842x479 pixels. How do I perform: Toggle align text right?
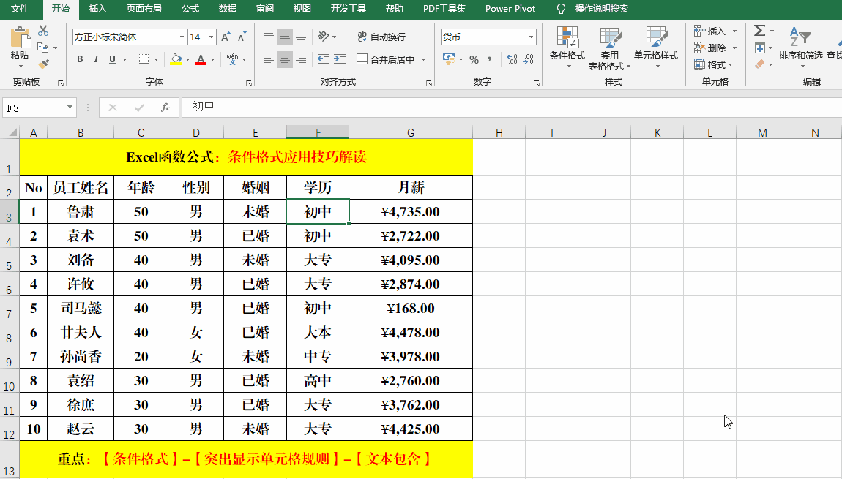[301, 59]
